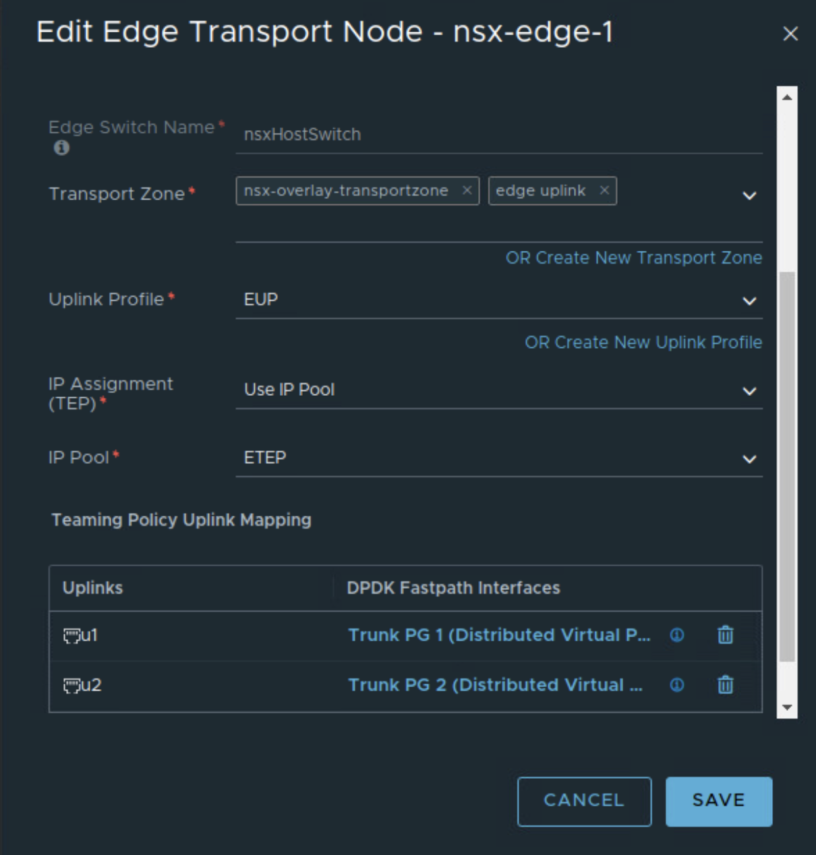Expand the IP Pool dropdown
The width and height of the screenshot is (816, 855).
point(749,459)
